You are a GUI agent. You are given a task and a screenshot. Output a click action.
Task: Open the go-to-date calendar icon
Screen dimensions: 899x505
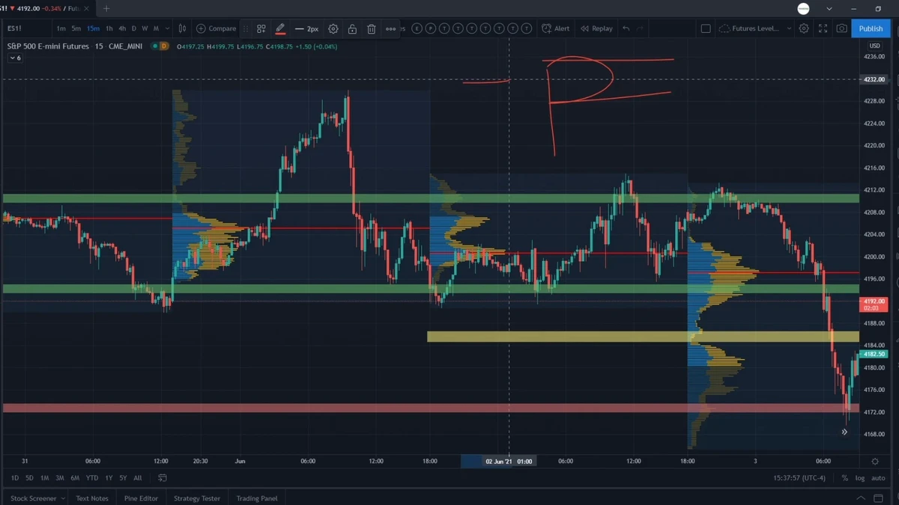163,477
